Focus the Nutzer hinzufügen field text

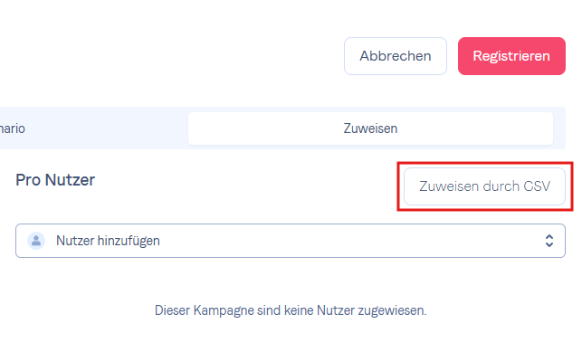pos(108,241)
